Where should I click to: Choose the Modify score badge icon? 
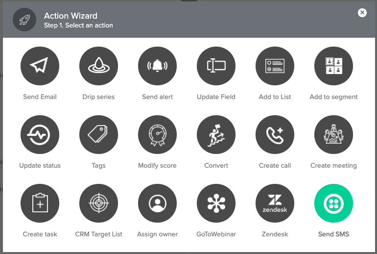point(158,134)
